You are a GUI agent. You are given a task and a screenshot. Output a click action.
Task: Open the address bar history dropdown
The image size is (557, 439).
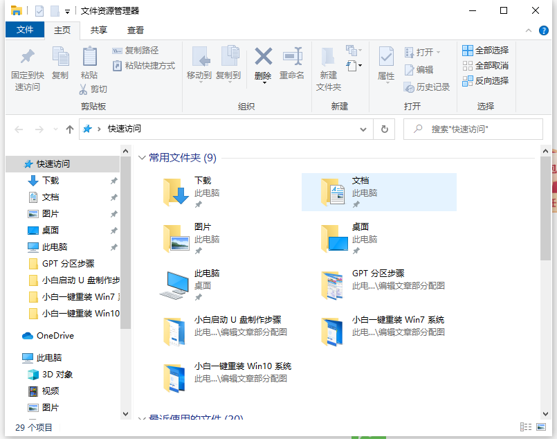point(363,129)
